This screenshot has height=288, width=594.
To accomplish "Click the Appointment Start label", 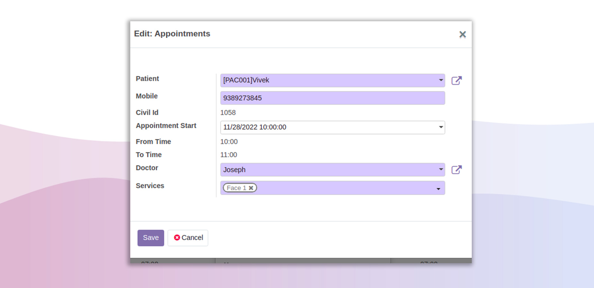I will [x=166, y=125].
